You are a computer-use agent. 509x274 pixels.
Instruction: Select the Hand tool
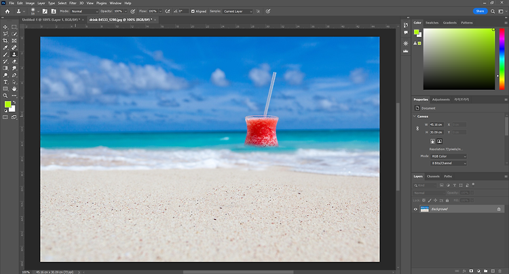(14, 89)
